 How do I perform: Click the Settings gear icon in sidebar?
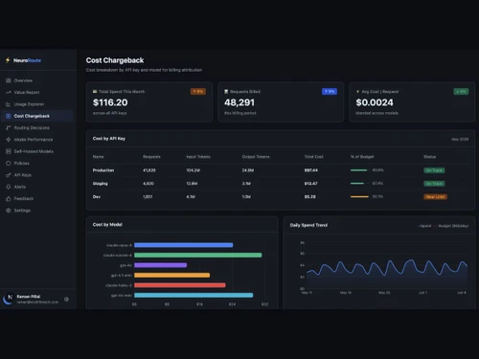(x=9, y=211)
